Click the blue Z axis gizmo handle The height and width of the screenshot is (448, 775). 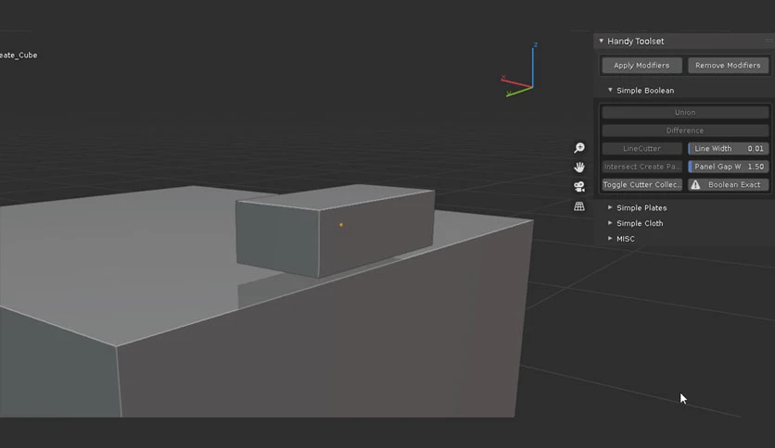coord(534,46)
